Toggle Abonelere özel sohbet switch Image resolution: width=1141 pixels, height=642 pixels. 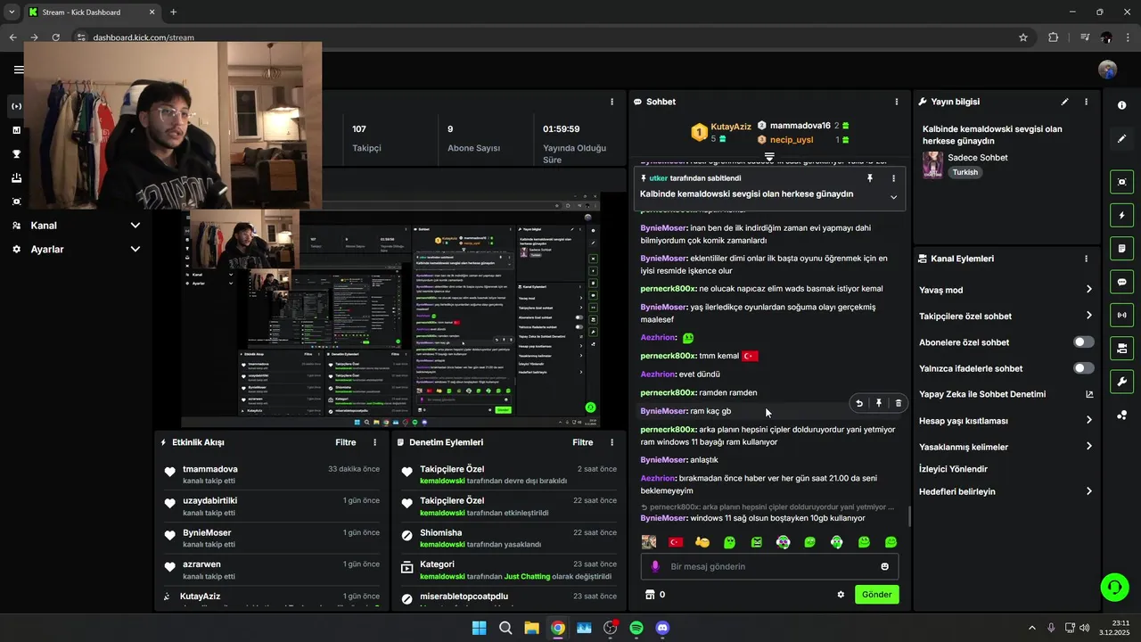1084,342
